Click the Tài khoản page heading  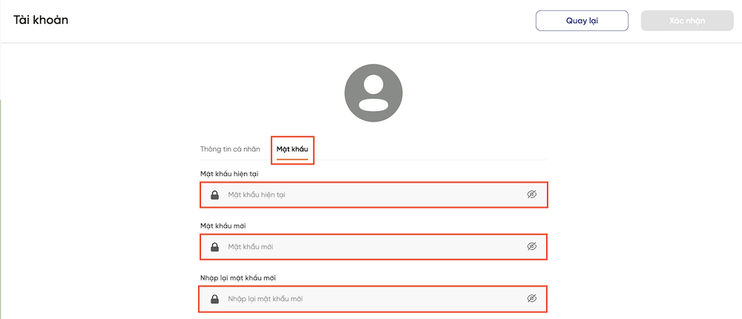click(41, 20)
